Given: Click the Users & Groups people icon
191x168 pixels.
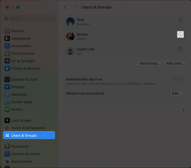Looking at the screenshot, I should coord(7,135).
